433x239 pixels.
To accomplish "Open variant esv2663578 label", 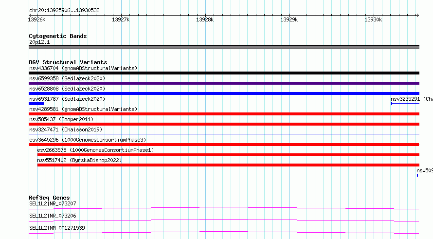I will click(95, 150).
